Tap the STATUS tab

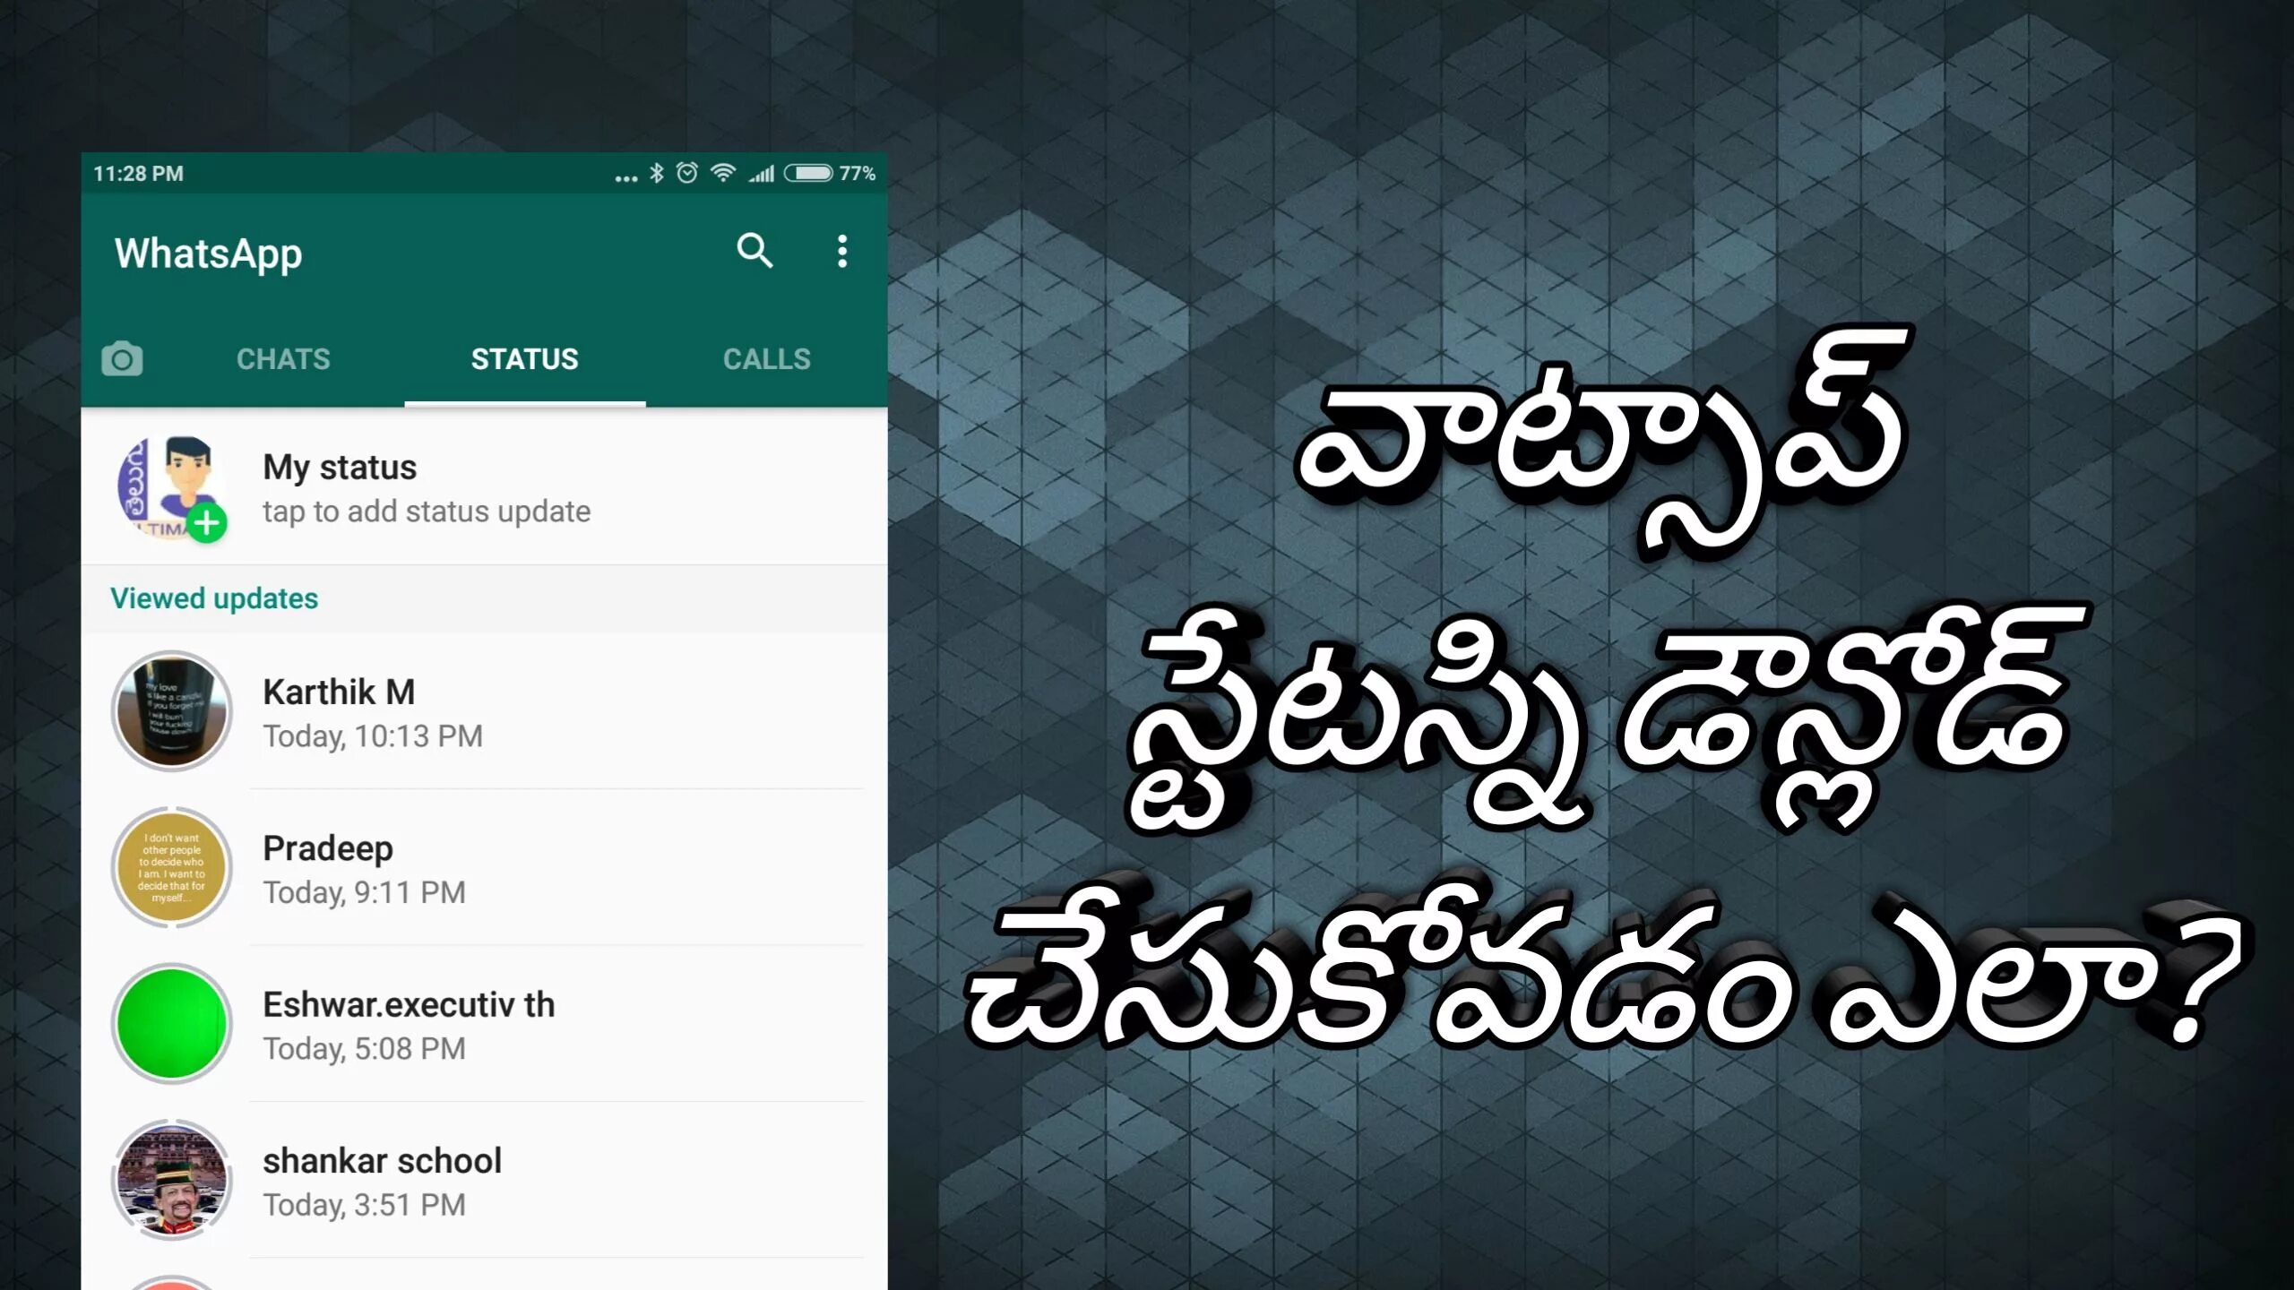click(526, 357)
